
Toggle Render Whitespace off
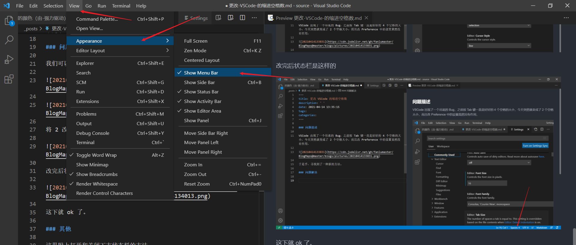pyautogui.click(x=120, y=184)
